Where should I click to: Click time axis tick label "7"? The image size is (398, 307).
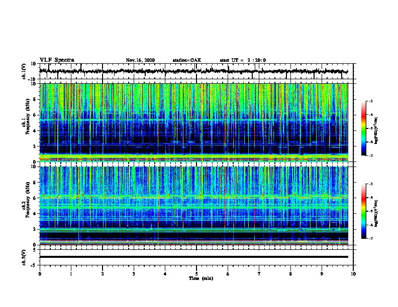pos(259,274)
